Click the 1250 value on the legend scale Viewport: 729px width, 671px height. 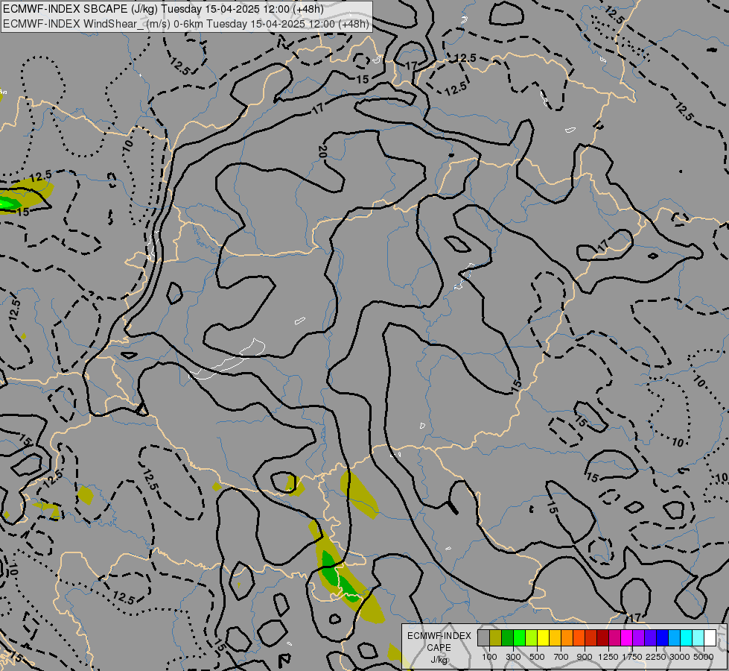click(608, 657)
